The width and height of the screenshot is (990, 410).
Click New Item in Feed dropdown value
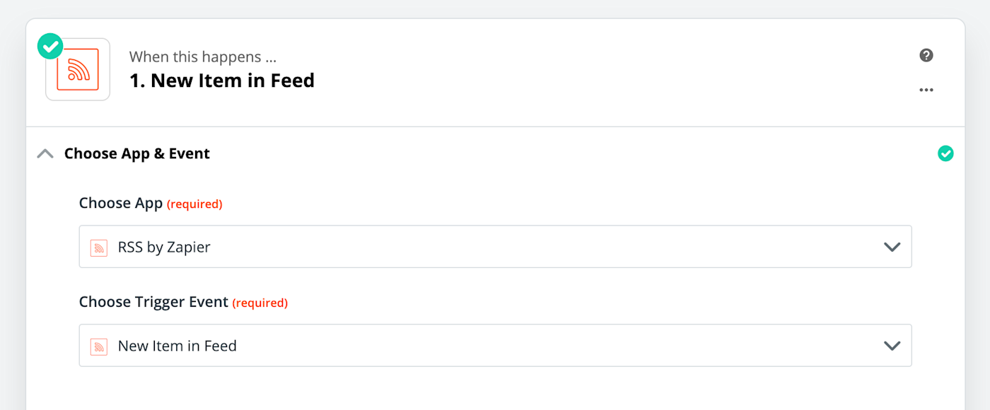[x=177, y=346]
